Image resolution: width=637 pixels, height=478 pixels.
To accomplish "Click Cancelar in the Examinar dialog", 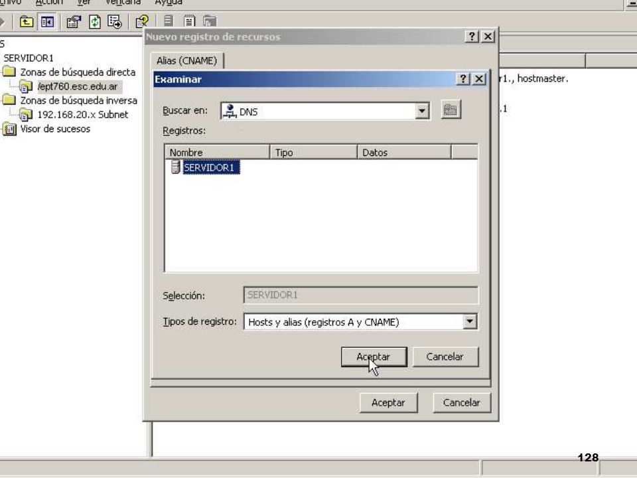I will tap(445, 357).
